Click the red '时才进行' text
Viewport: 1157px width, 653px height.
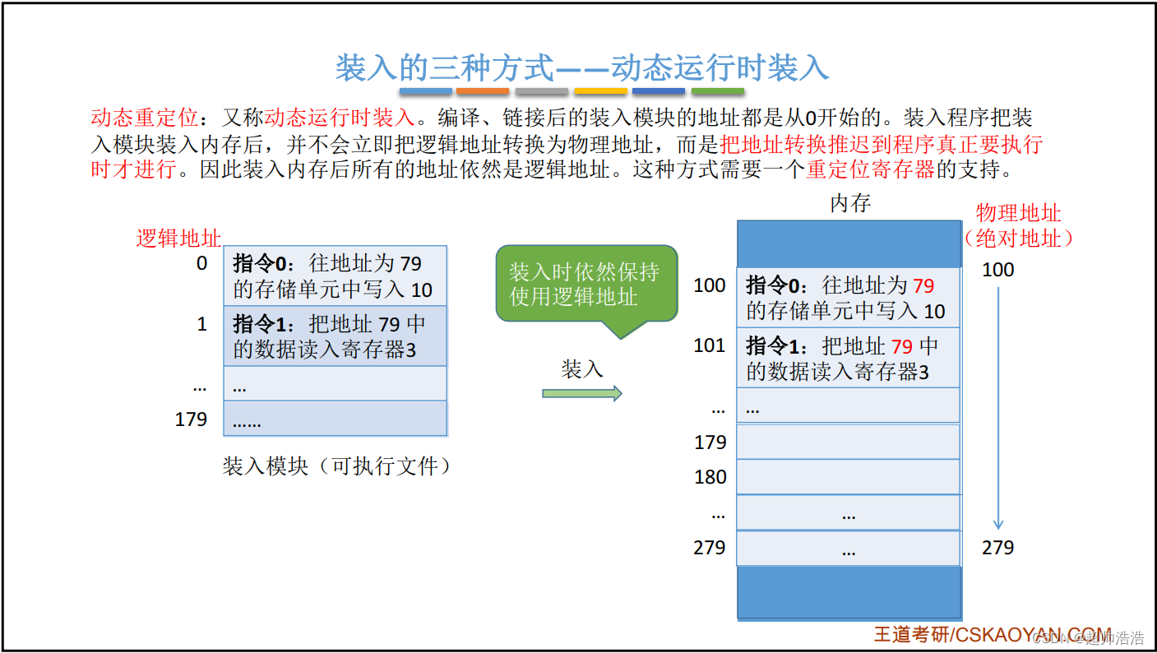pos(133,170)
